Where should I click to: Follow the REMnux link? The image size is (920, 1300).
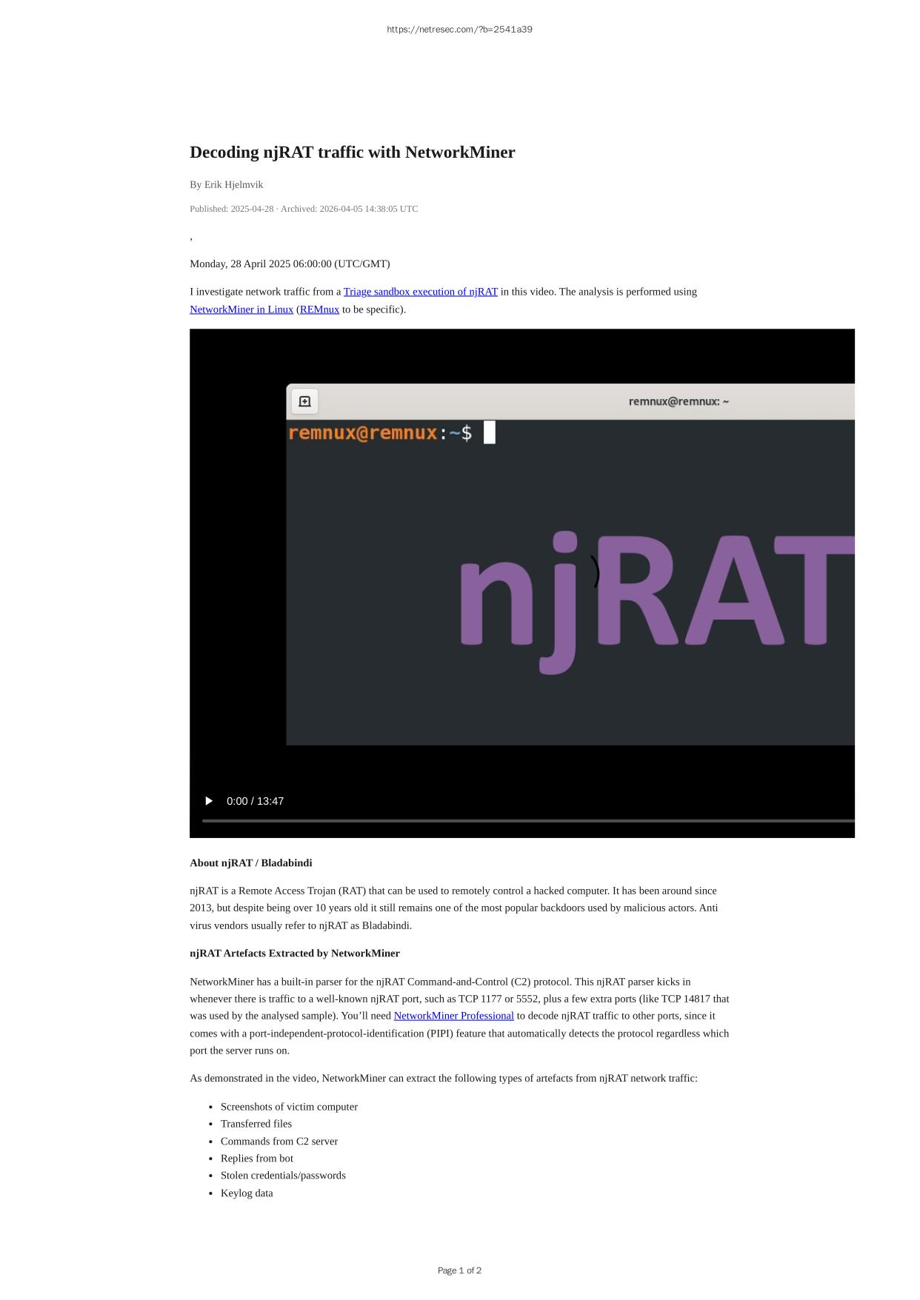(319, 309)
